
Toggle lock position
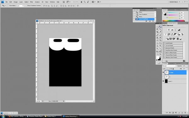[x=171, y=69]
